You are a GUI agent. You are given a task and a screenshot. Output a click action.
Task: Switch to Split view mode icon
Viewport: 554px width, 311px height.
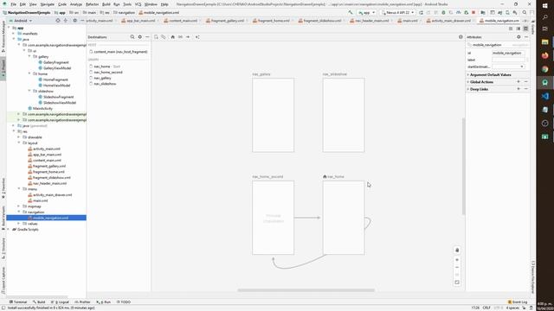tap(518, 29)
